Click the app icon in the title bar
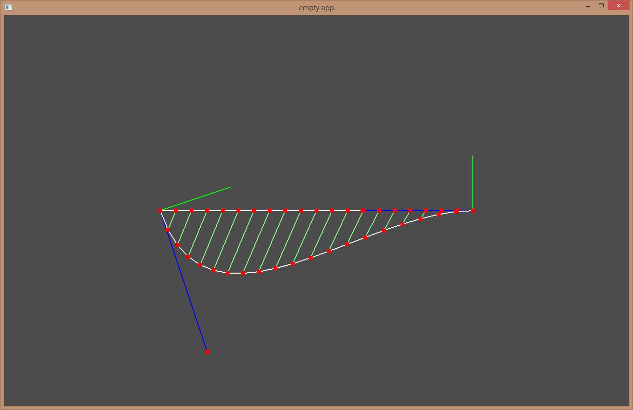The height and width of the screenshot is (410, 633). click(8, 7)
